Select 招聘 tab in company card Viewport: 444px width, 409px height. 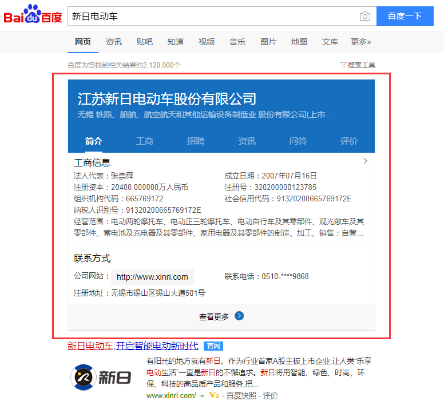coord(196,141)
